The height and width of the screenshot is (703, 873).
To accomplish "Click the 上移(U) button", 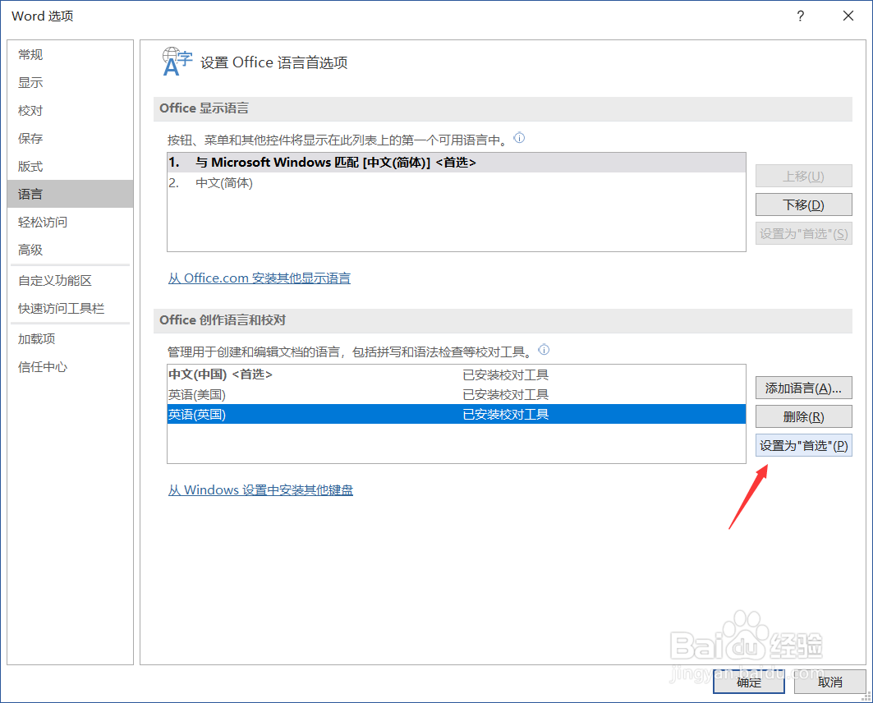I will pos(803,176).
